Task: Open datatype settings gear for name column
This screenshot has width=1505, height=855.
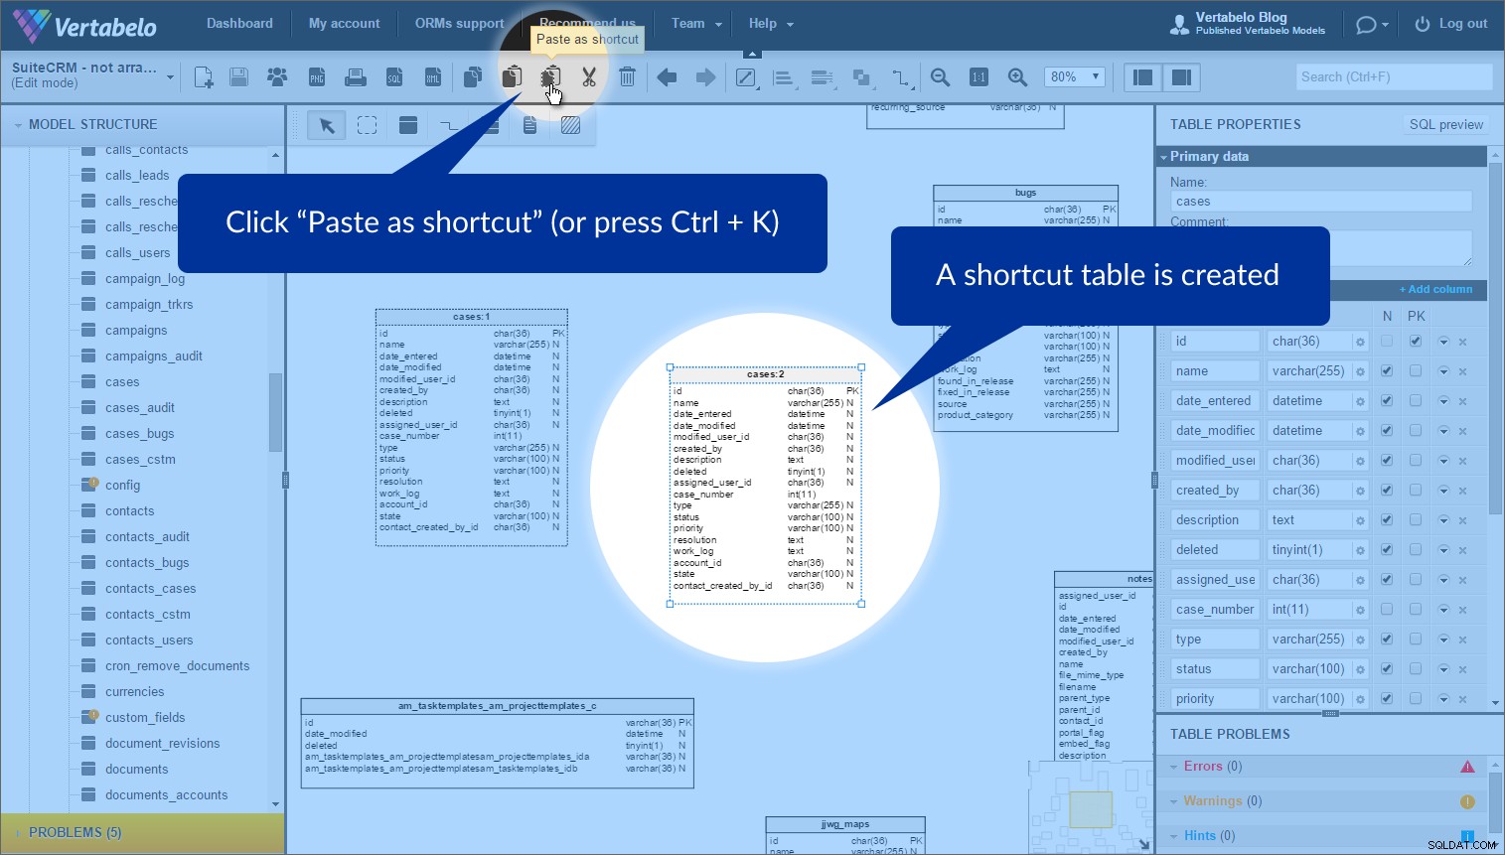Action: coord(1360,371)
